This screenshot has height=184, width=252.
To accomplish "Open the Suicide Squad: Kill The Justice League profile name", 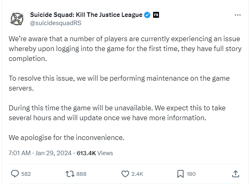I will click(x=86, y=15).
